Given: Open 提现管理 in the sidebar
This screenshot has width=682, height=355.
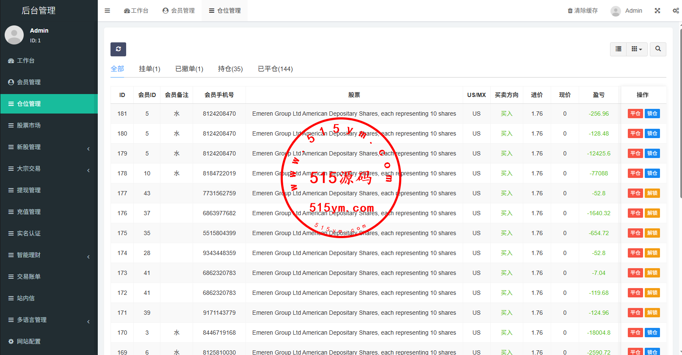Looking at the screenshot, I should coord(29,190).
